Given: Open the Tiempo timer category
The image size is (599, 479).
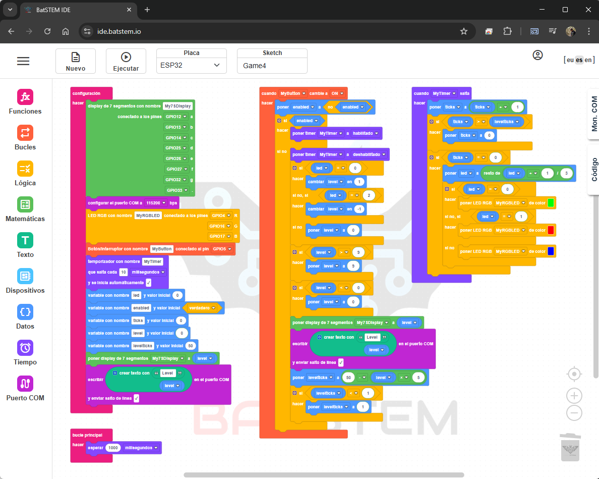Looking at the screenshot, I should [25, 348].
